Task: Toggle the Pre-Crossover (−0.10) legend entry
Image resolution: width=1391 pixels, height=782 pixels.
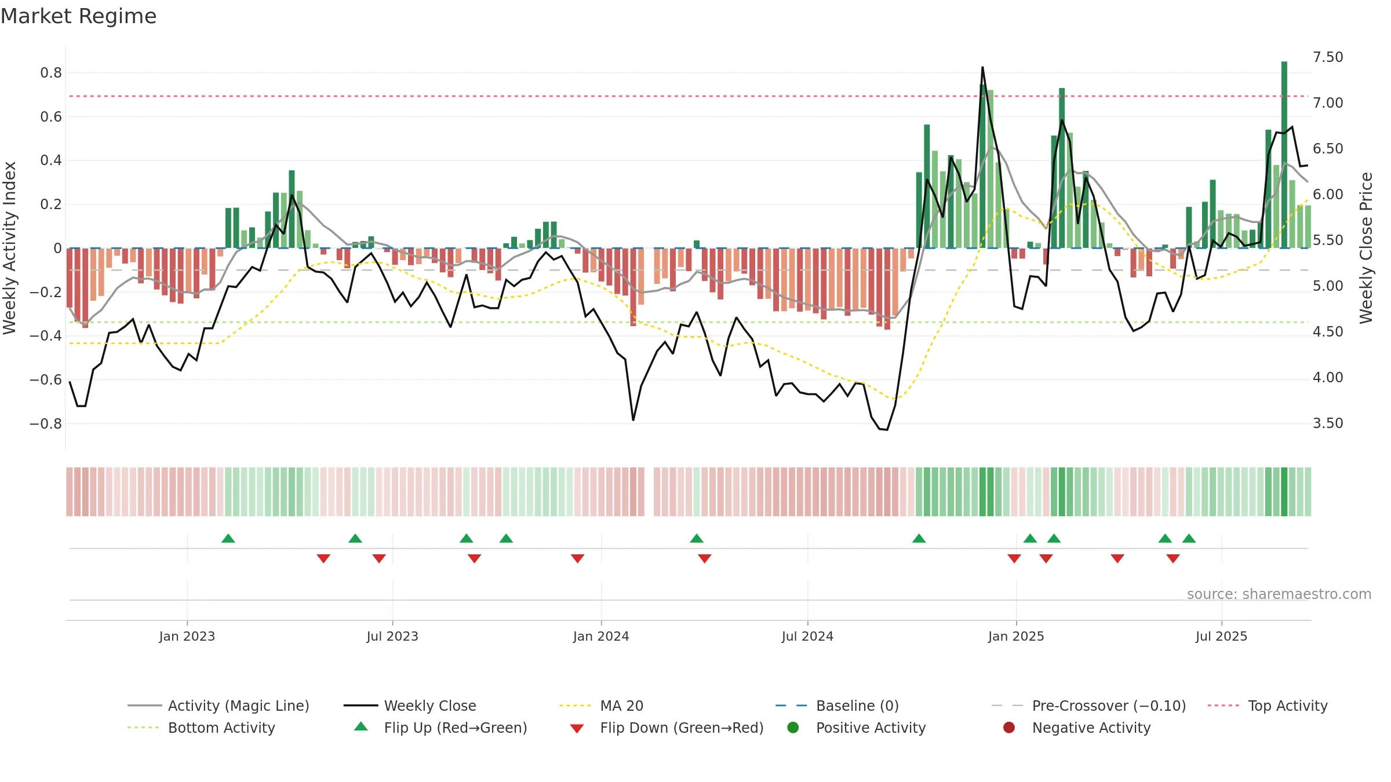Action: point(1089,706)
